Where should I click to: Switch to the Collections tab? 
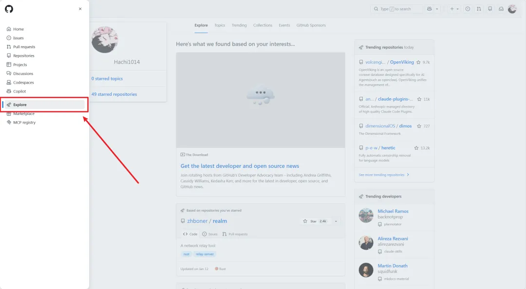click(x=263, y=25)
